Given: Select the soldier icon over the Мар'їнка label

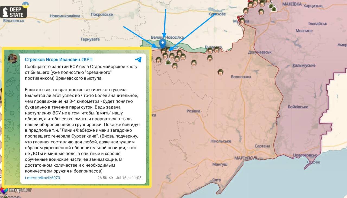Looking at the screenshot, I should [x=242, y=21].
